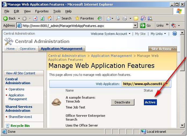The image size is (187, 136).
Task: Click the Mail envelope icon
Action: [109, 18]
